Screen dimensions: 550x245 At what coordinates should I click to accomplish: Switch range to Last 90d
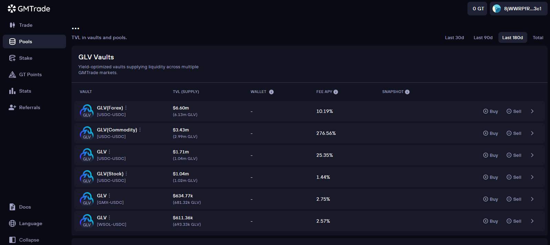point(483,37)
